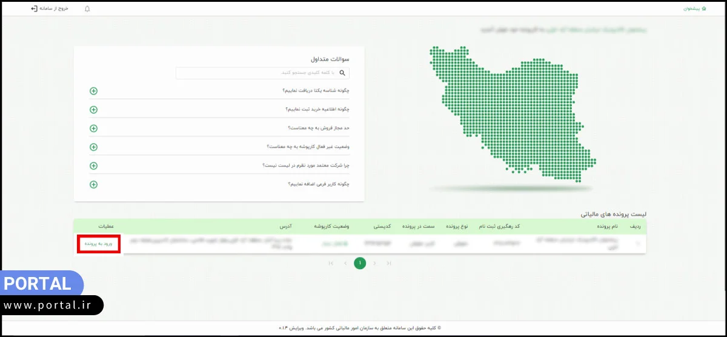Click the question text 'چگونه کاربر فرعی اضافه نماییم؟'

coord(319,184)
